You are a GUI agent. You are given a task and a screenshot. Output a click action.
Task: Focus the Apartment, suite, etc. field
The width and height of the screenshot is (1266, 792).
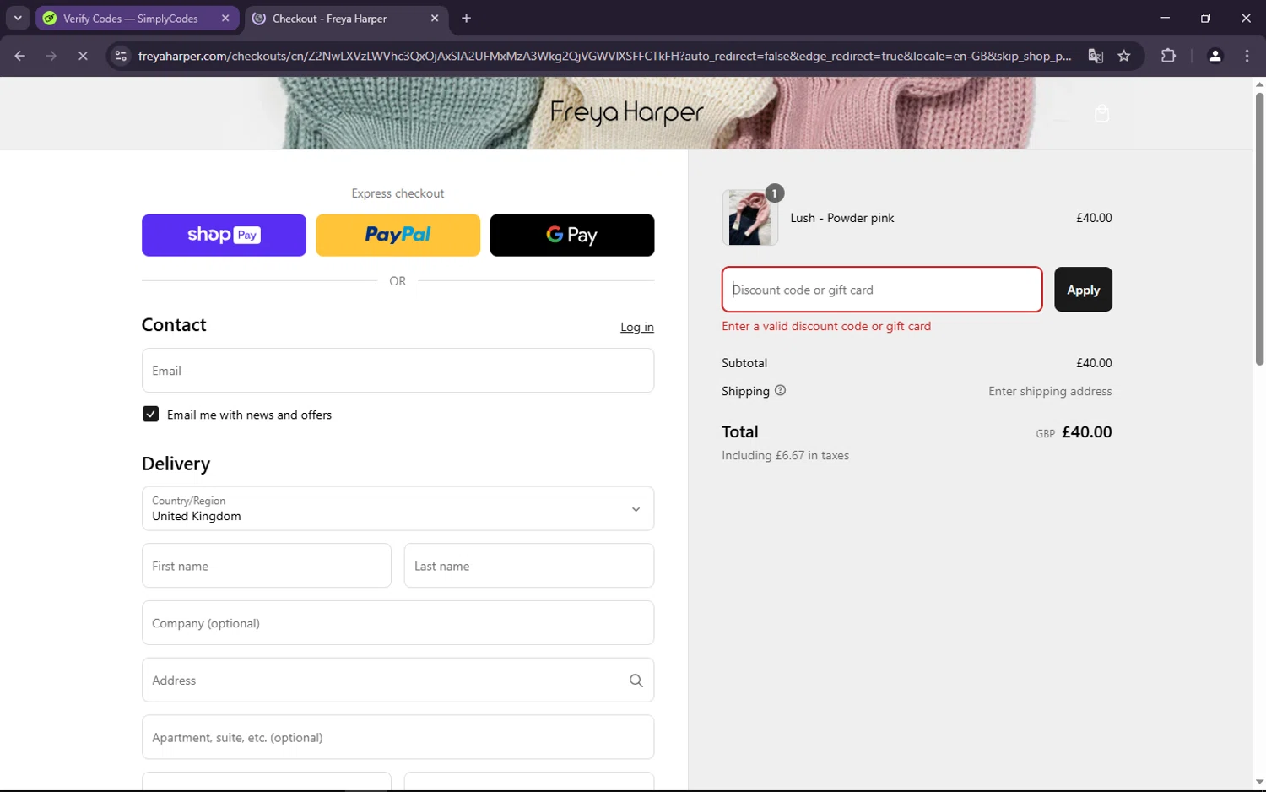click(398, 737)
